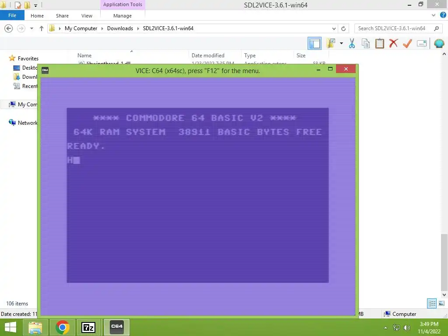Open the Manage ribbon tab

[122, 16]
